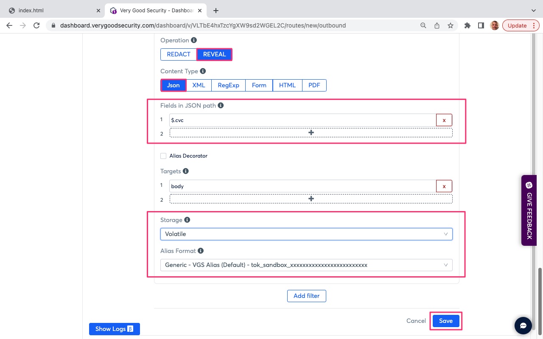The image size is (543, 339).
Task: Open Show Logs panel
Action: (115, 329)
